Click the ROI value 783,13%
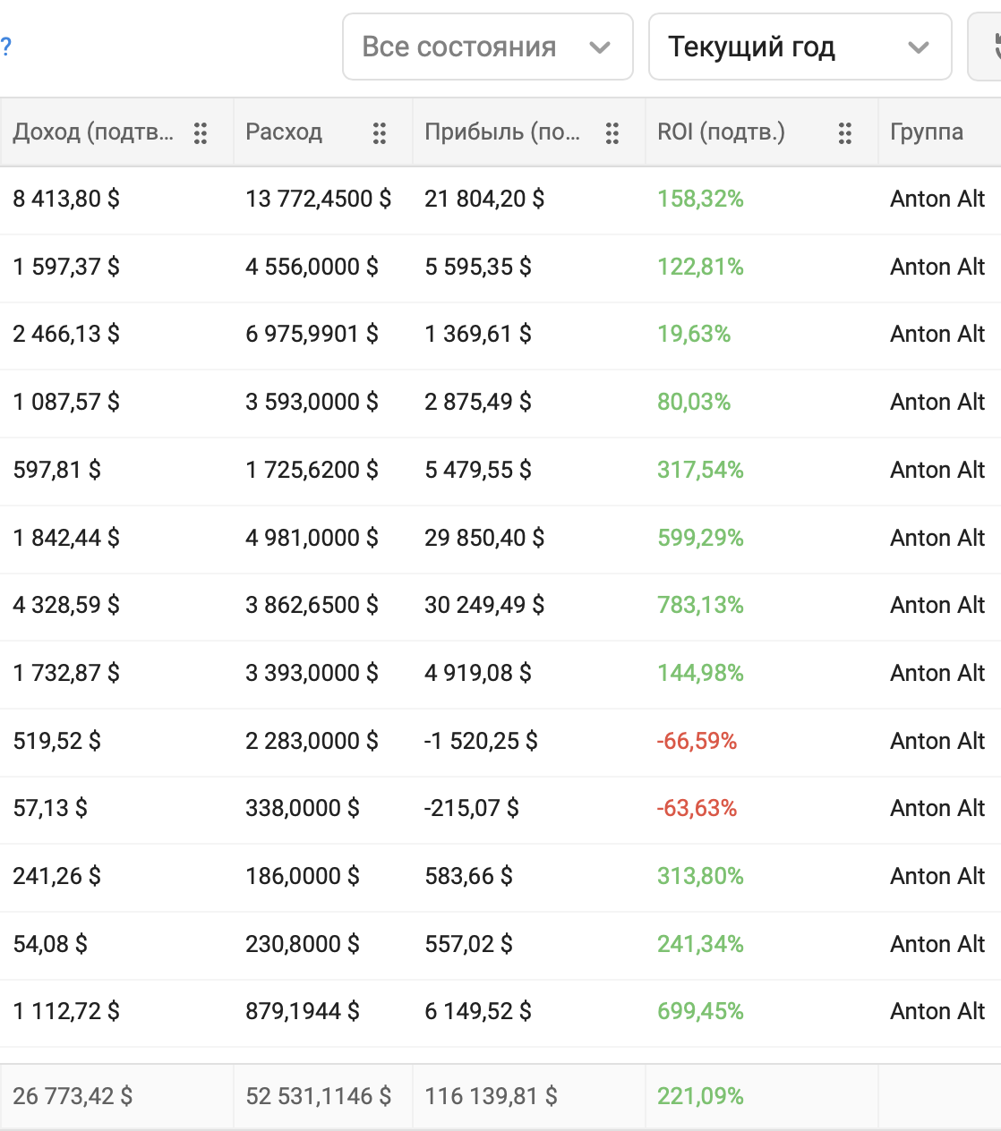This screenshot has height=1131, width=1001. [700, 605]
